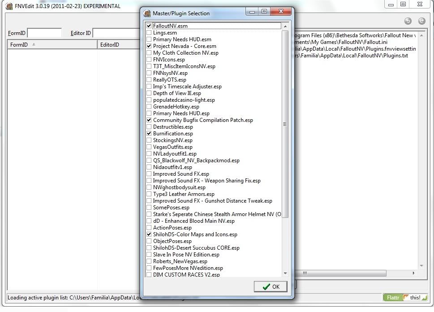Tick Improved Sound FX - Weapon Sharing Fix.esp
Image resolution: width=434 pixels, height=312 pixels.
(149, 180)
